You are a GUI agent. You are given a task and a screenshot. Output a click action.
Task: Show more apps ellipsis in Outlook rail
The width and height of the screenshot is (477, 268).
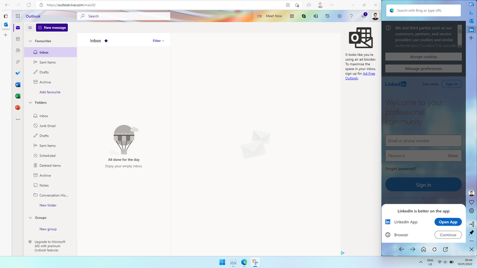(x=18, y=119)
